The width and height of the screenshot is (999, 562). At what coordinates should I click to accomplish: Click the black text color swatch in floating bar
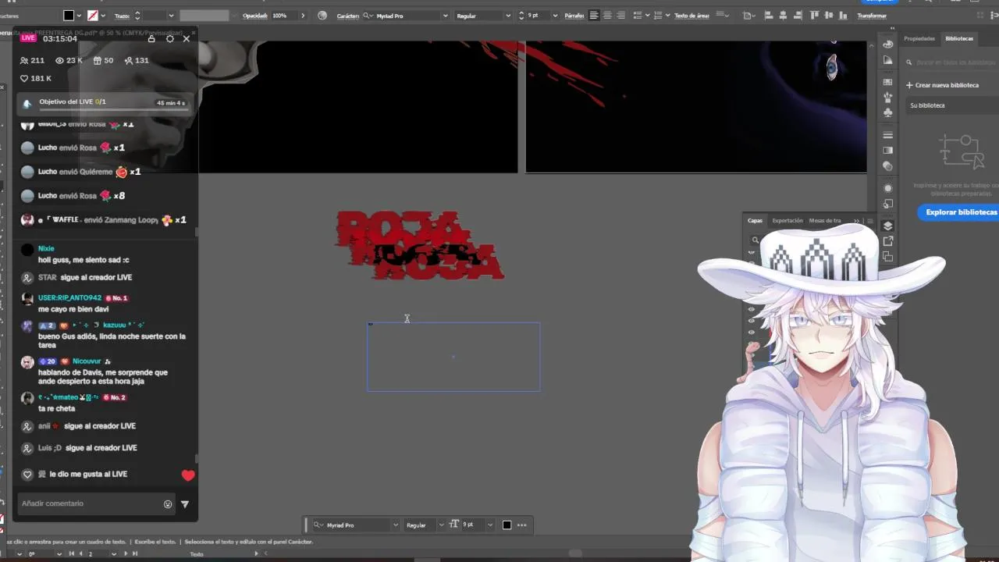pos(507,525)
